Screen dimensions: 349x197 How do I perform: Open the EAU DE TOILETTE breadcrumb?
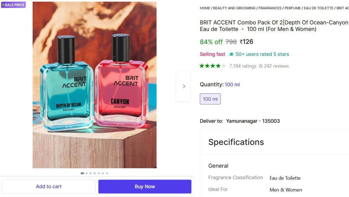318,8
